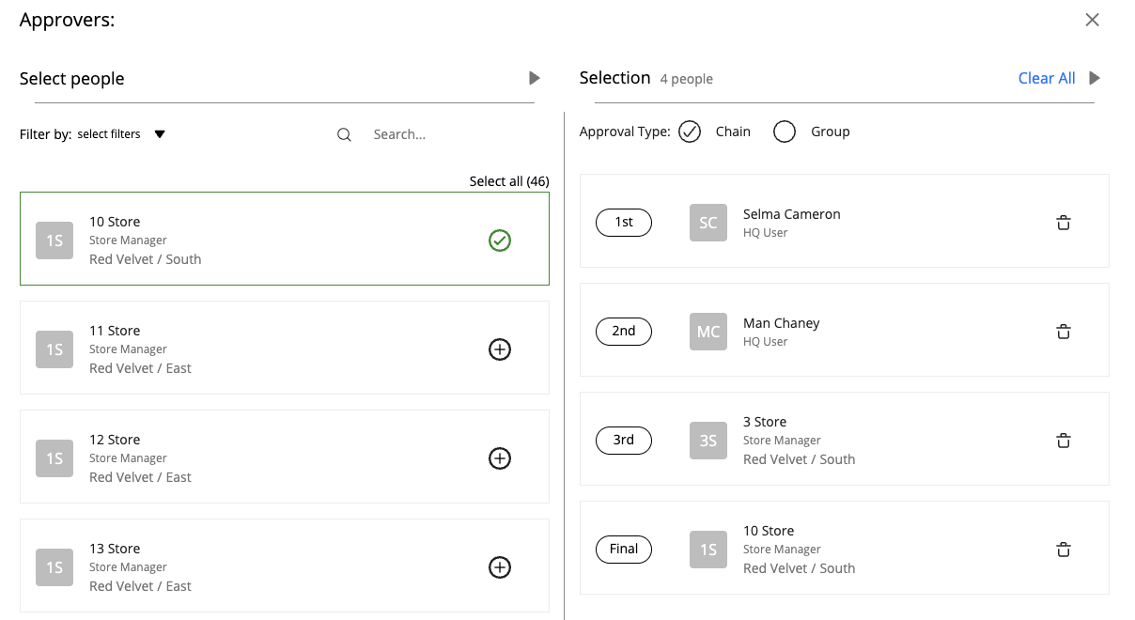Click the '4 people' count text
Image resolution: width=1135 pixels, height=620 pixels.
(687, 79)
